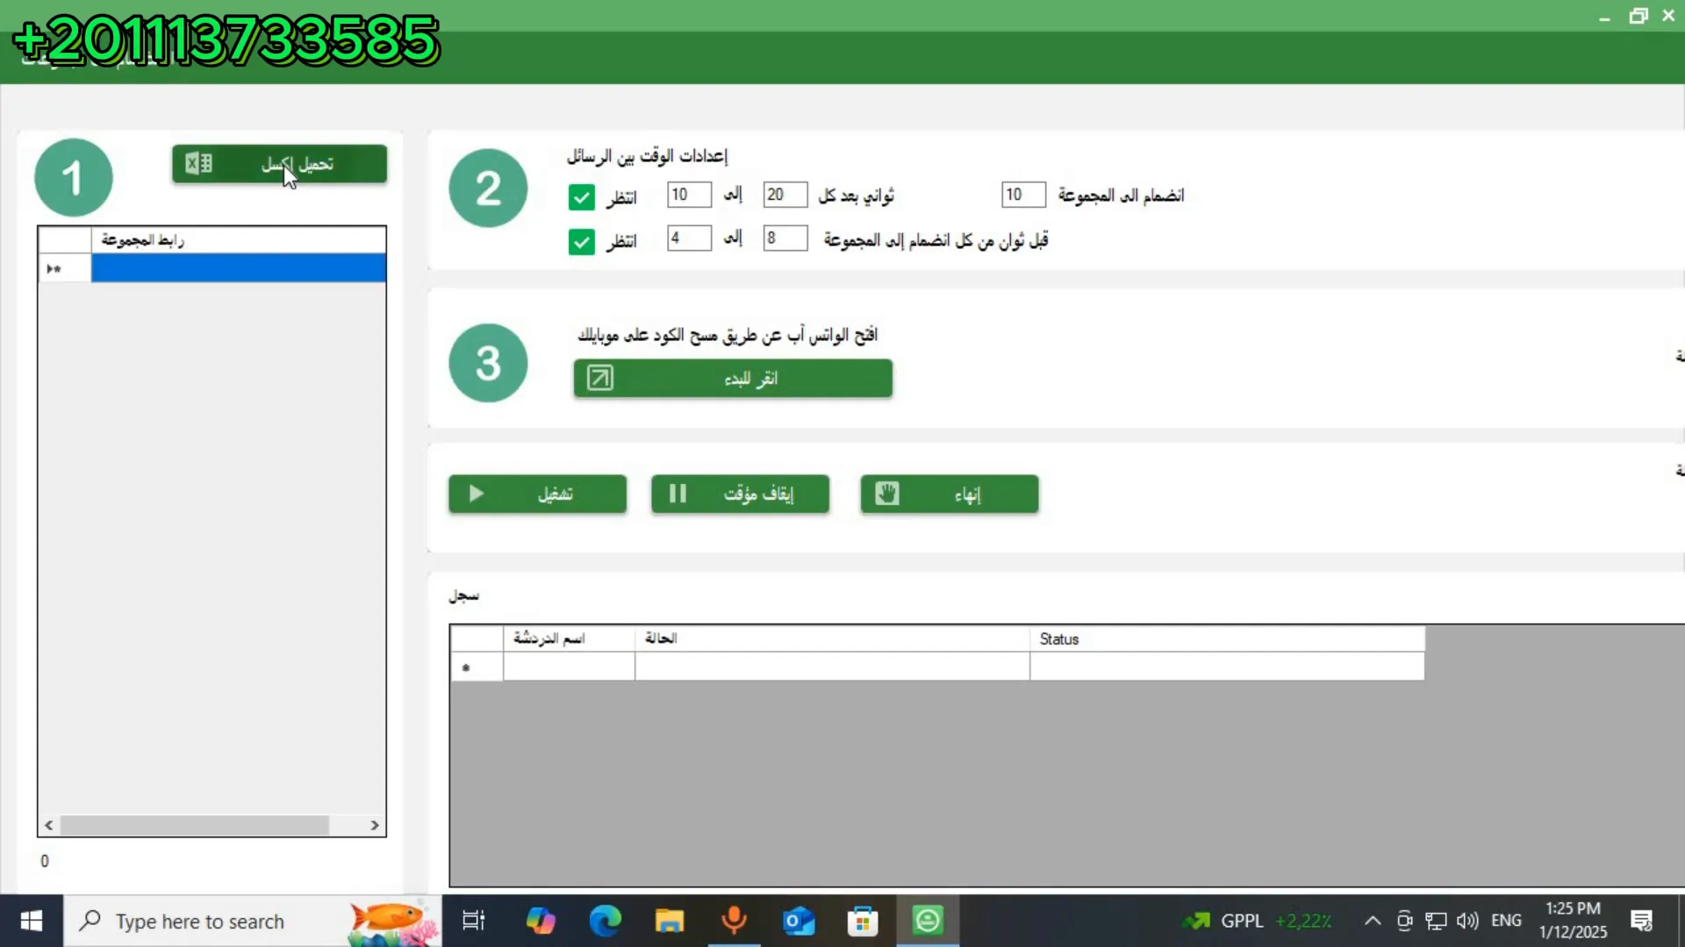The image size is (1685, 947).
Task: Edit the pre-join maximum field showing 8
Action: [x=785, y=238]
